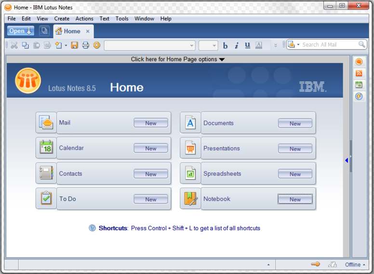
Task: Create new To Do item
Action: (x=151, y=199)
